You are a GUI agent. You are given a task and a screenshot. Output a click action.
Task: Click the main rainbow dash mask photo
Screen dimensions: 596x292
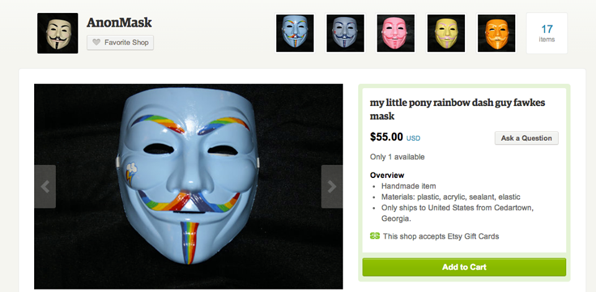tap(188, 186)
